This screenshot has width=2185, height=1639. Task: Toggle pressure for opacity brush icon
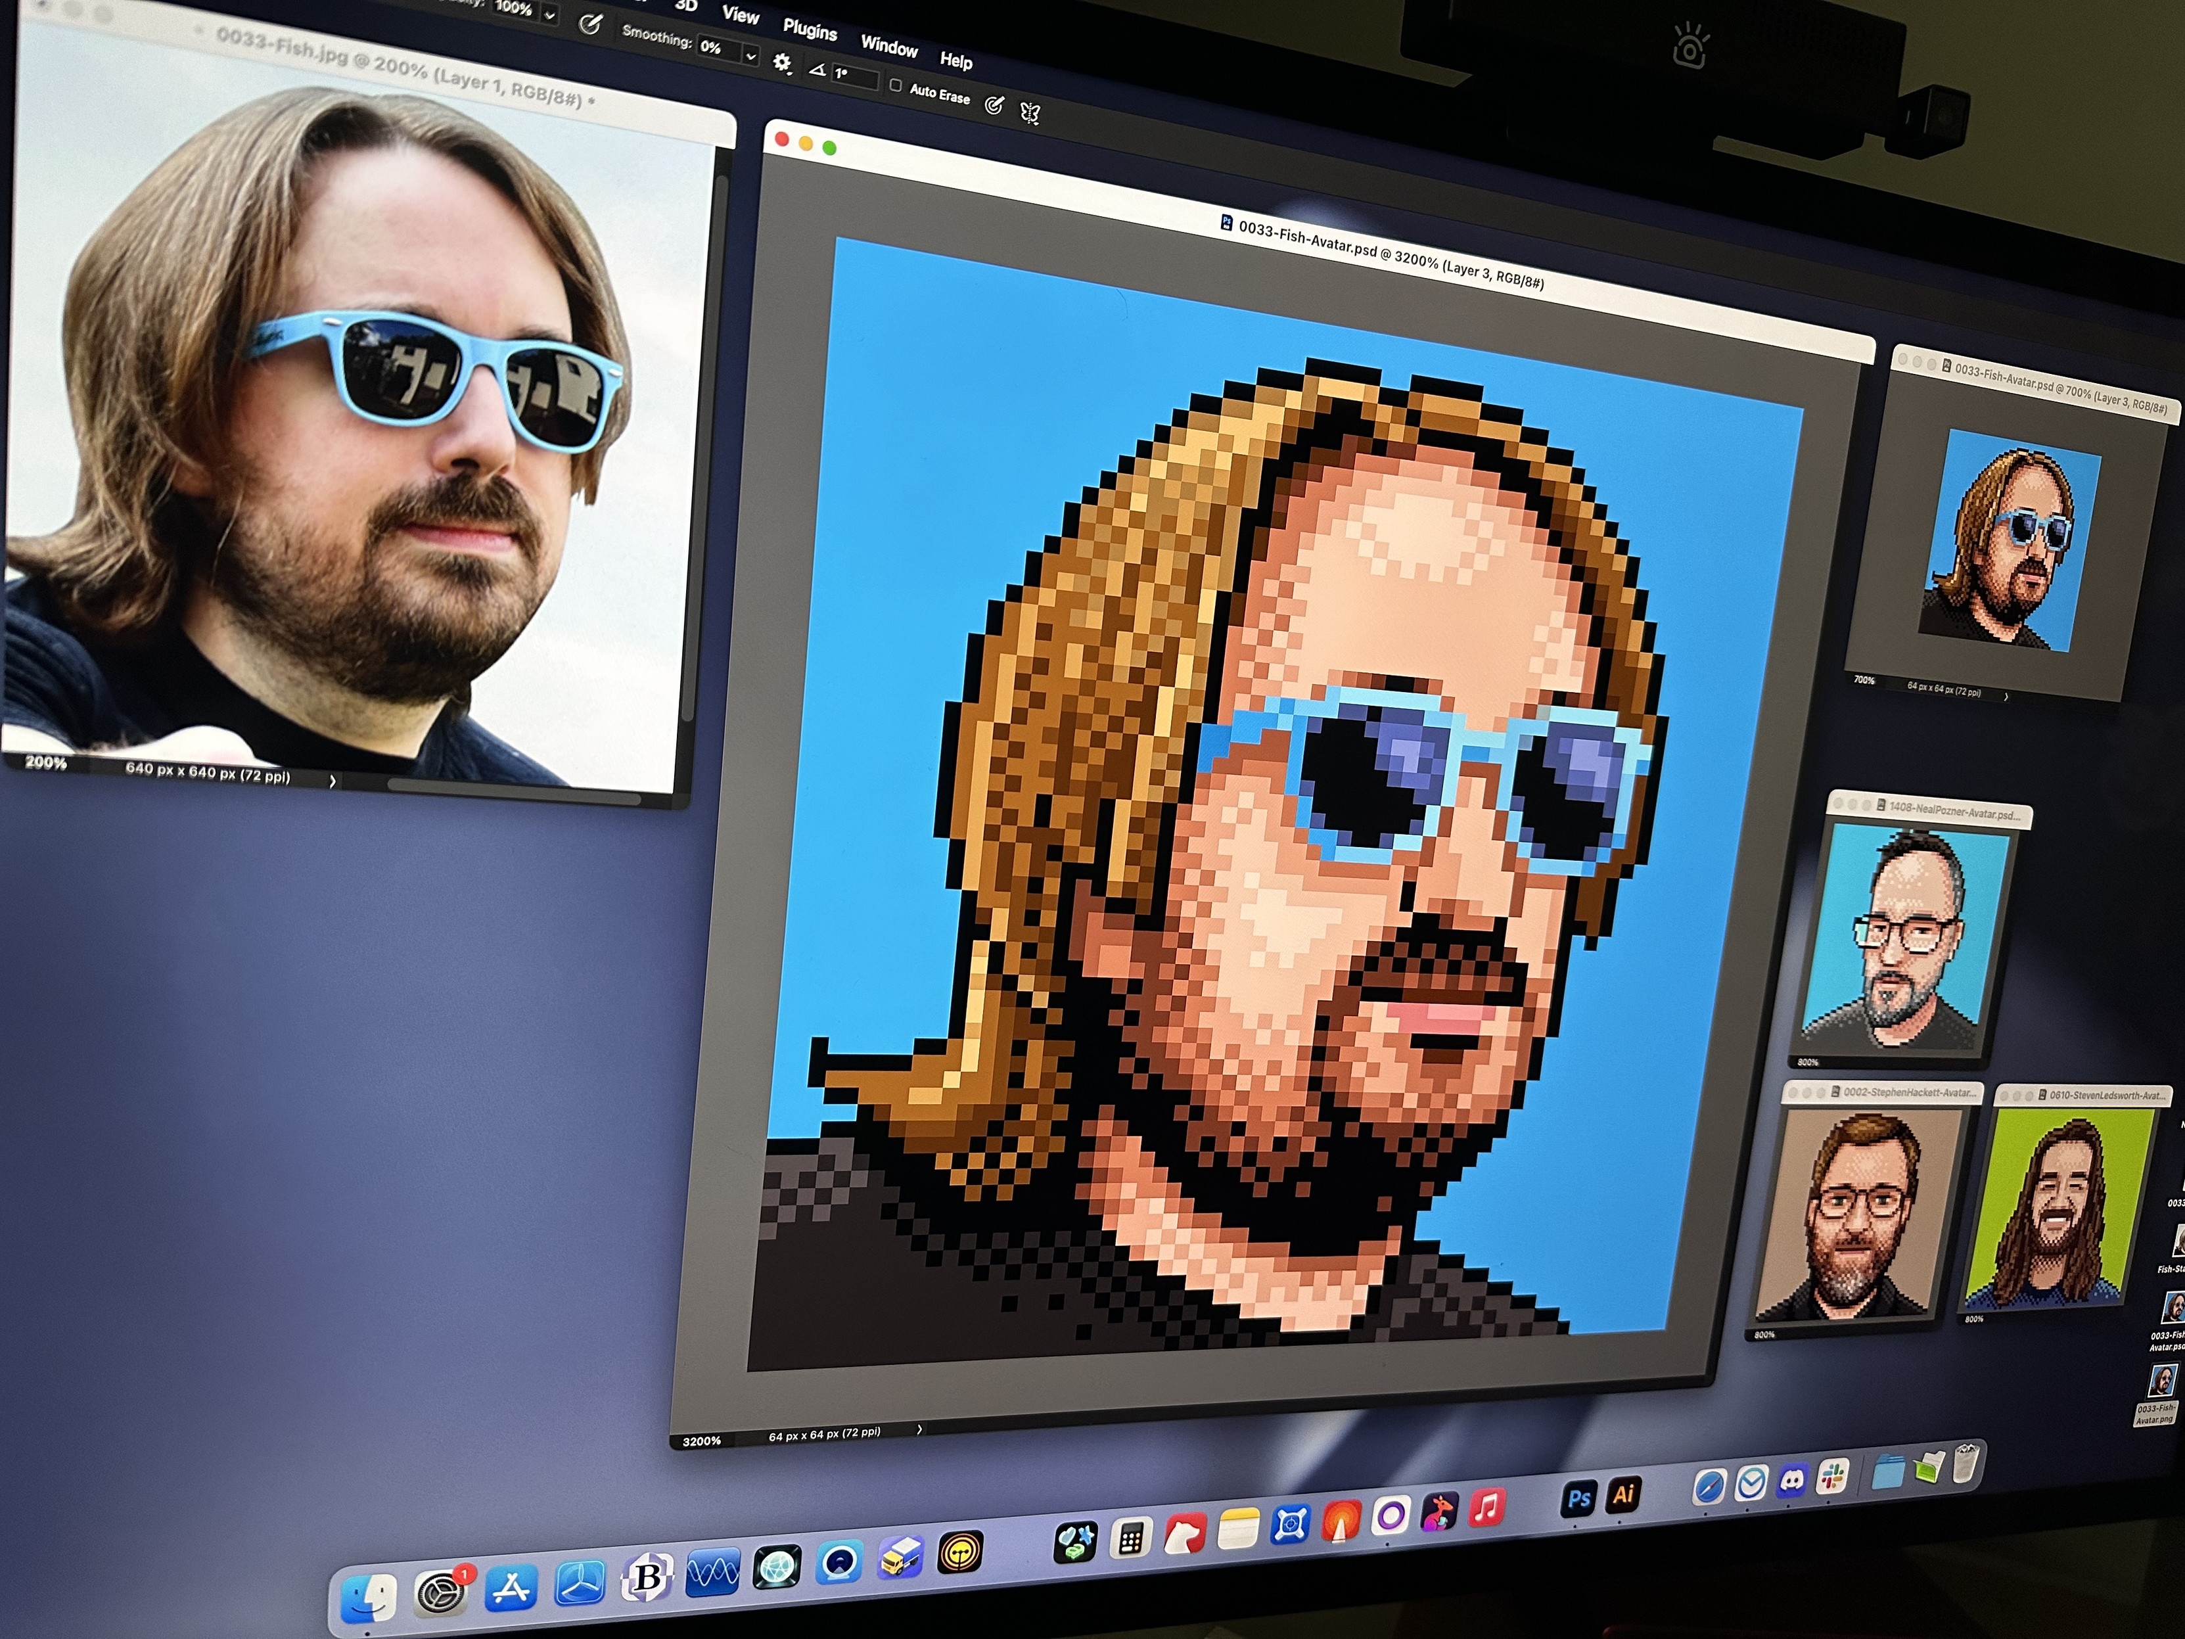point(589,24)
